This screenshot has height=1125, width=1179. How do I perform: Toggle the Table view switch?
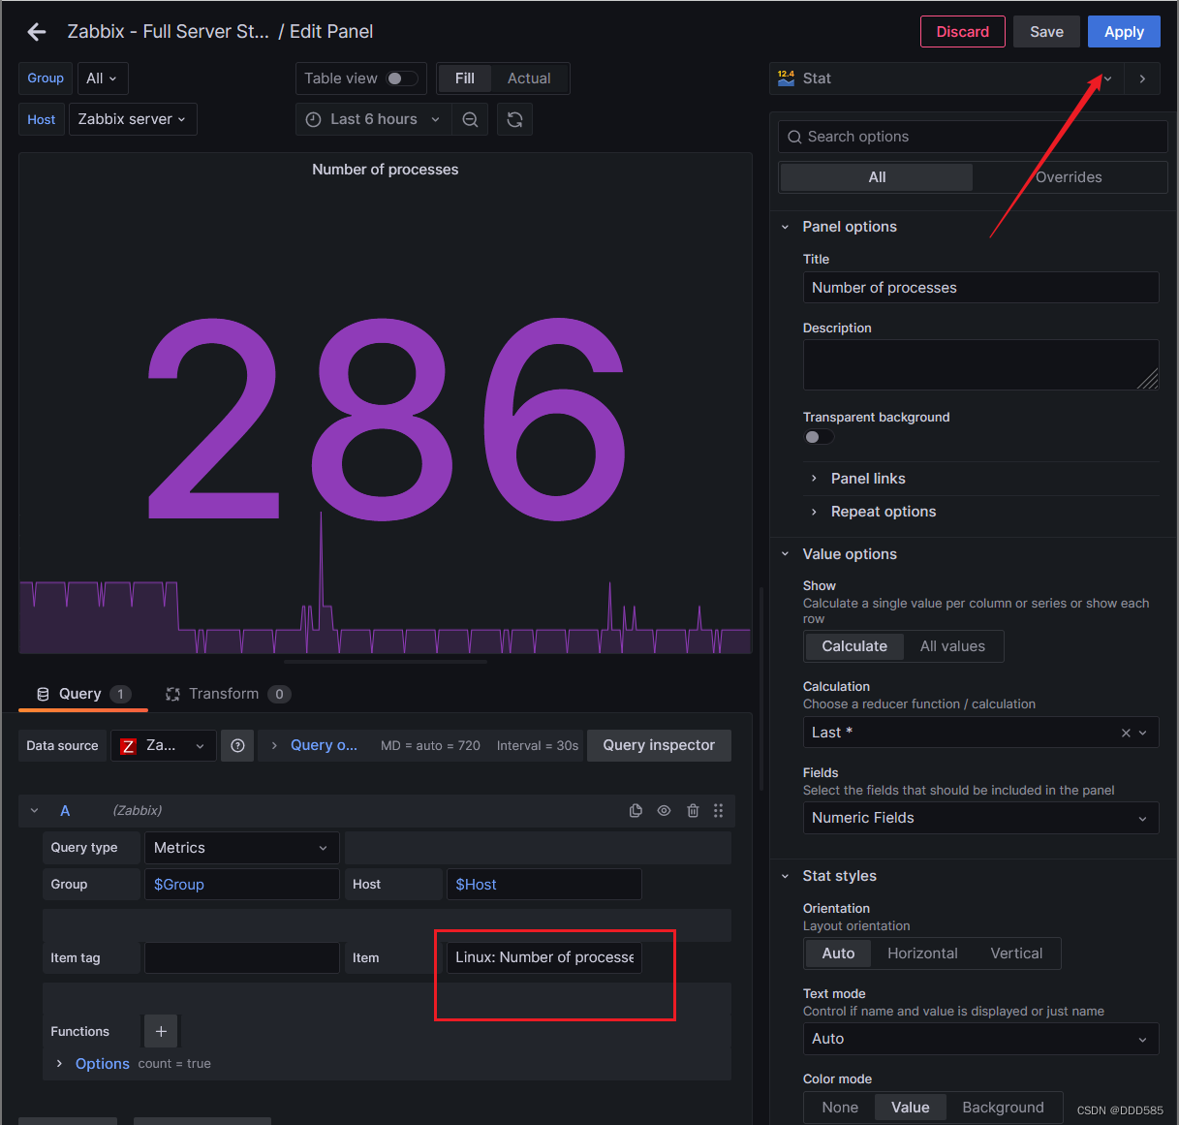tap(402, 78)
